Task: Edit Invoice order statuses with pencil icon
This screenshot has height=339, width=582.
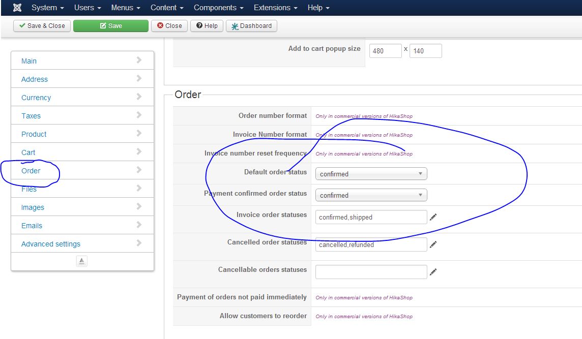Action: [433, 217]
